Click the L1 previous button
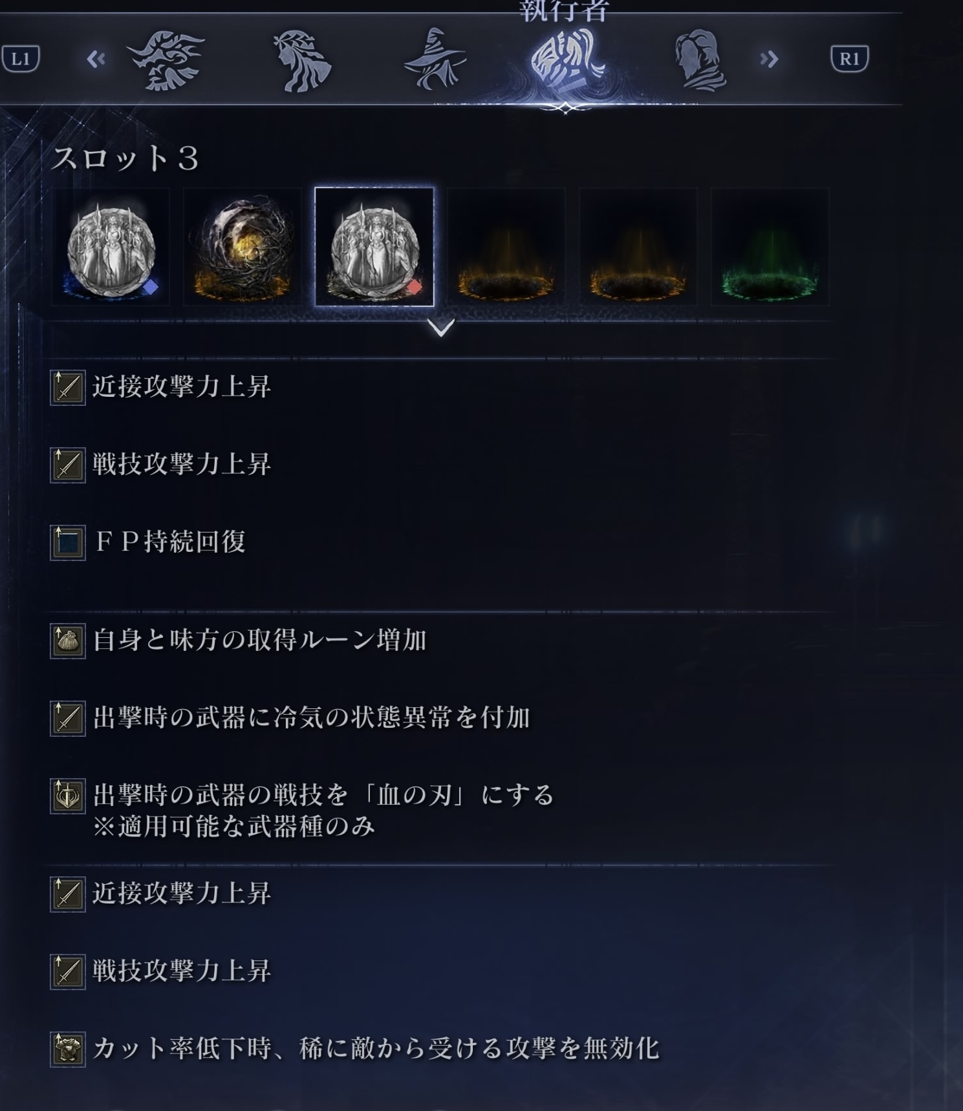Screen dimensions: 963x1111 (x=21, y=59)
